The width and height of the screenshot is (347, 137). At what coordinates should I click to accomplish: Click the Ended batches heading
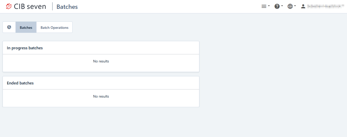point(20,83)
